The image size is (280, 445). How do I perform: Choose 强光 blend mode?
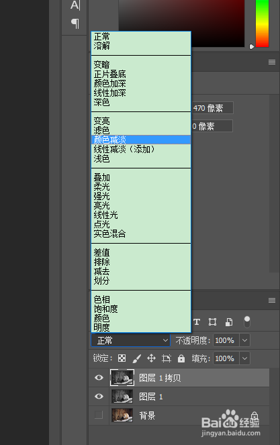tap(141, 196)
